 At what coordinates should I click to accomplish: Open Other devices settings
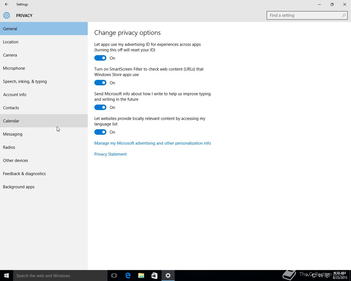click(x=44, y=160)
